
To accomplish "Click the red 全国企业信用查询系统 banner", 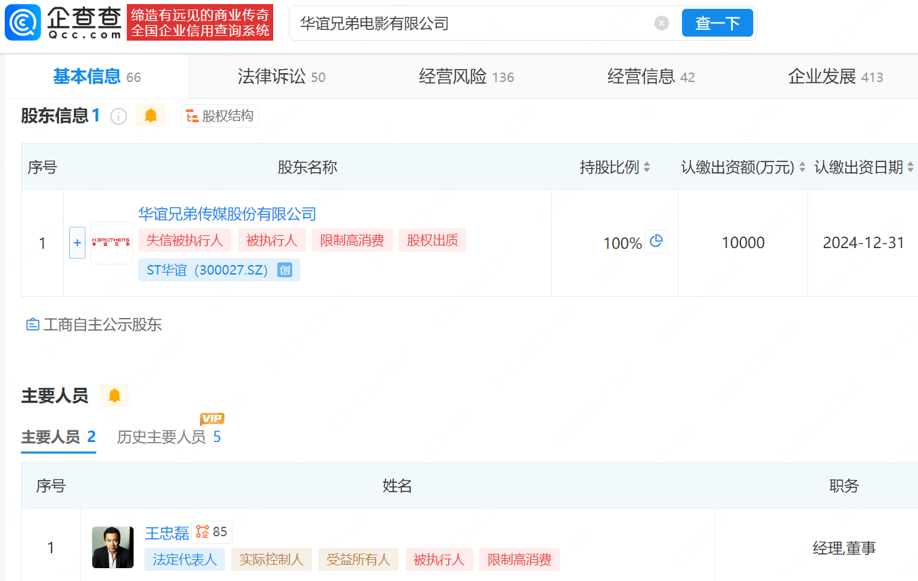I will coord(200,23).
